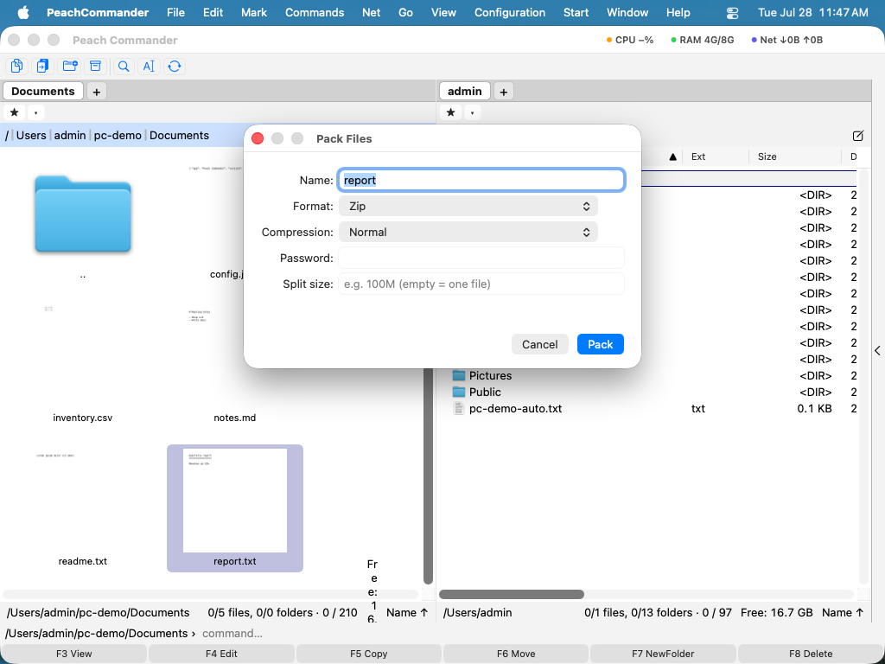Click the Ext column header

698,157
